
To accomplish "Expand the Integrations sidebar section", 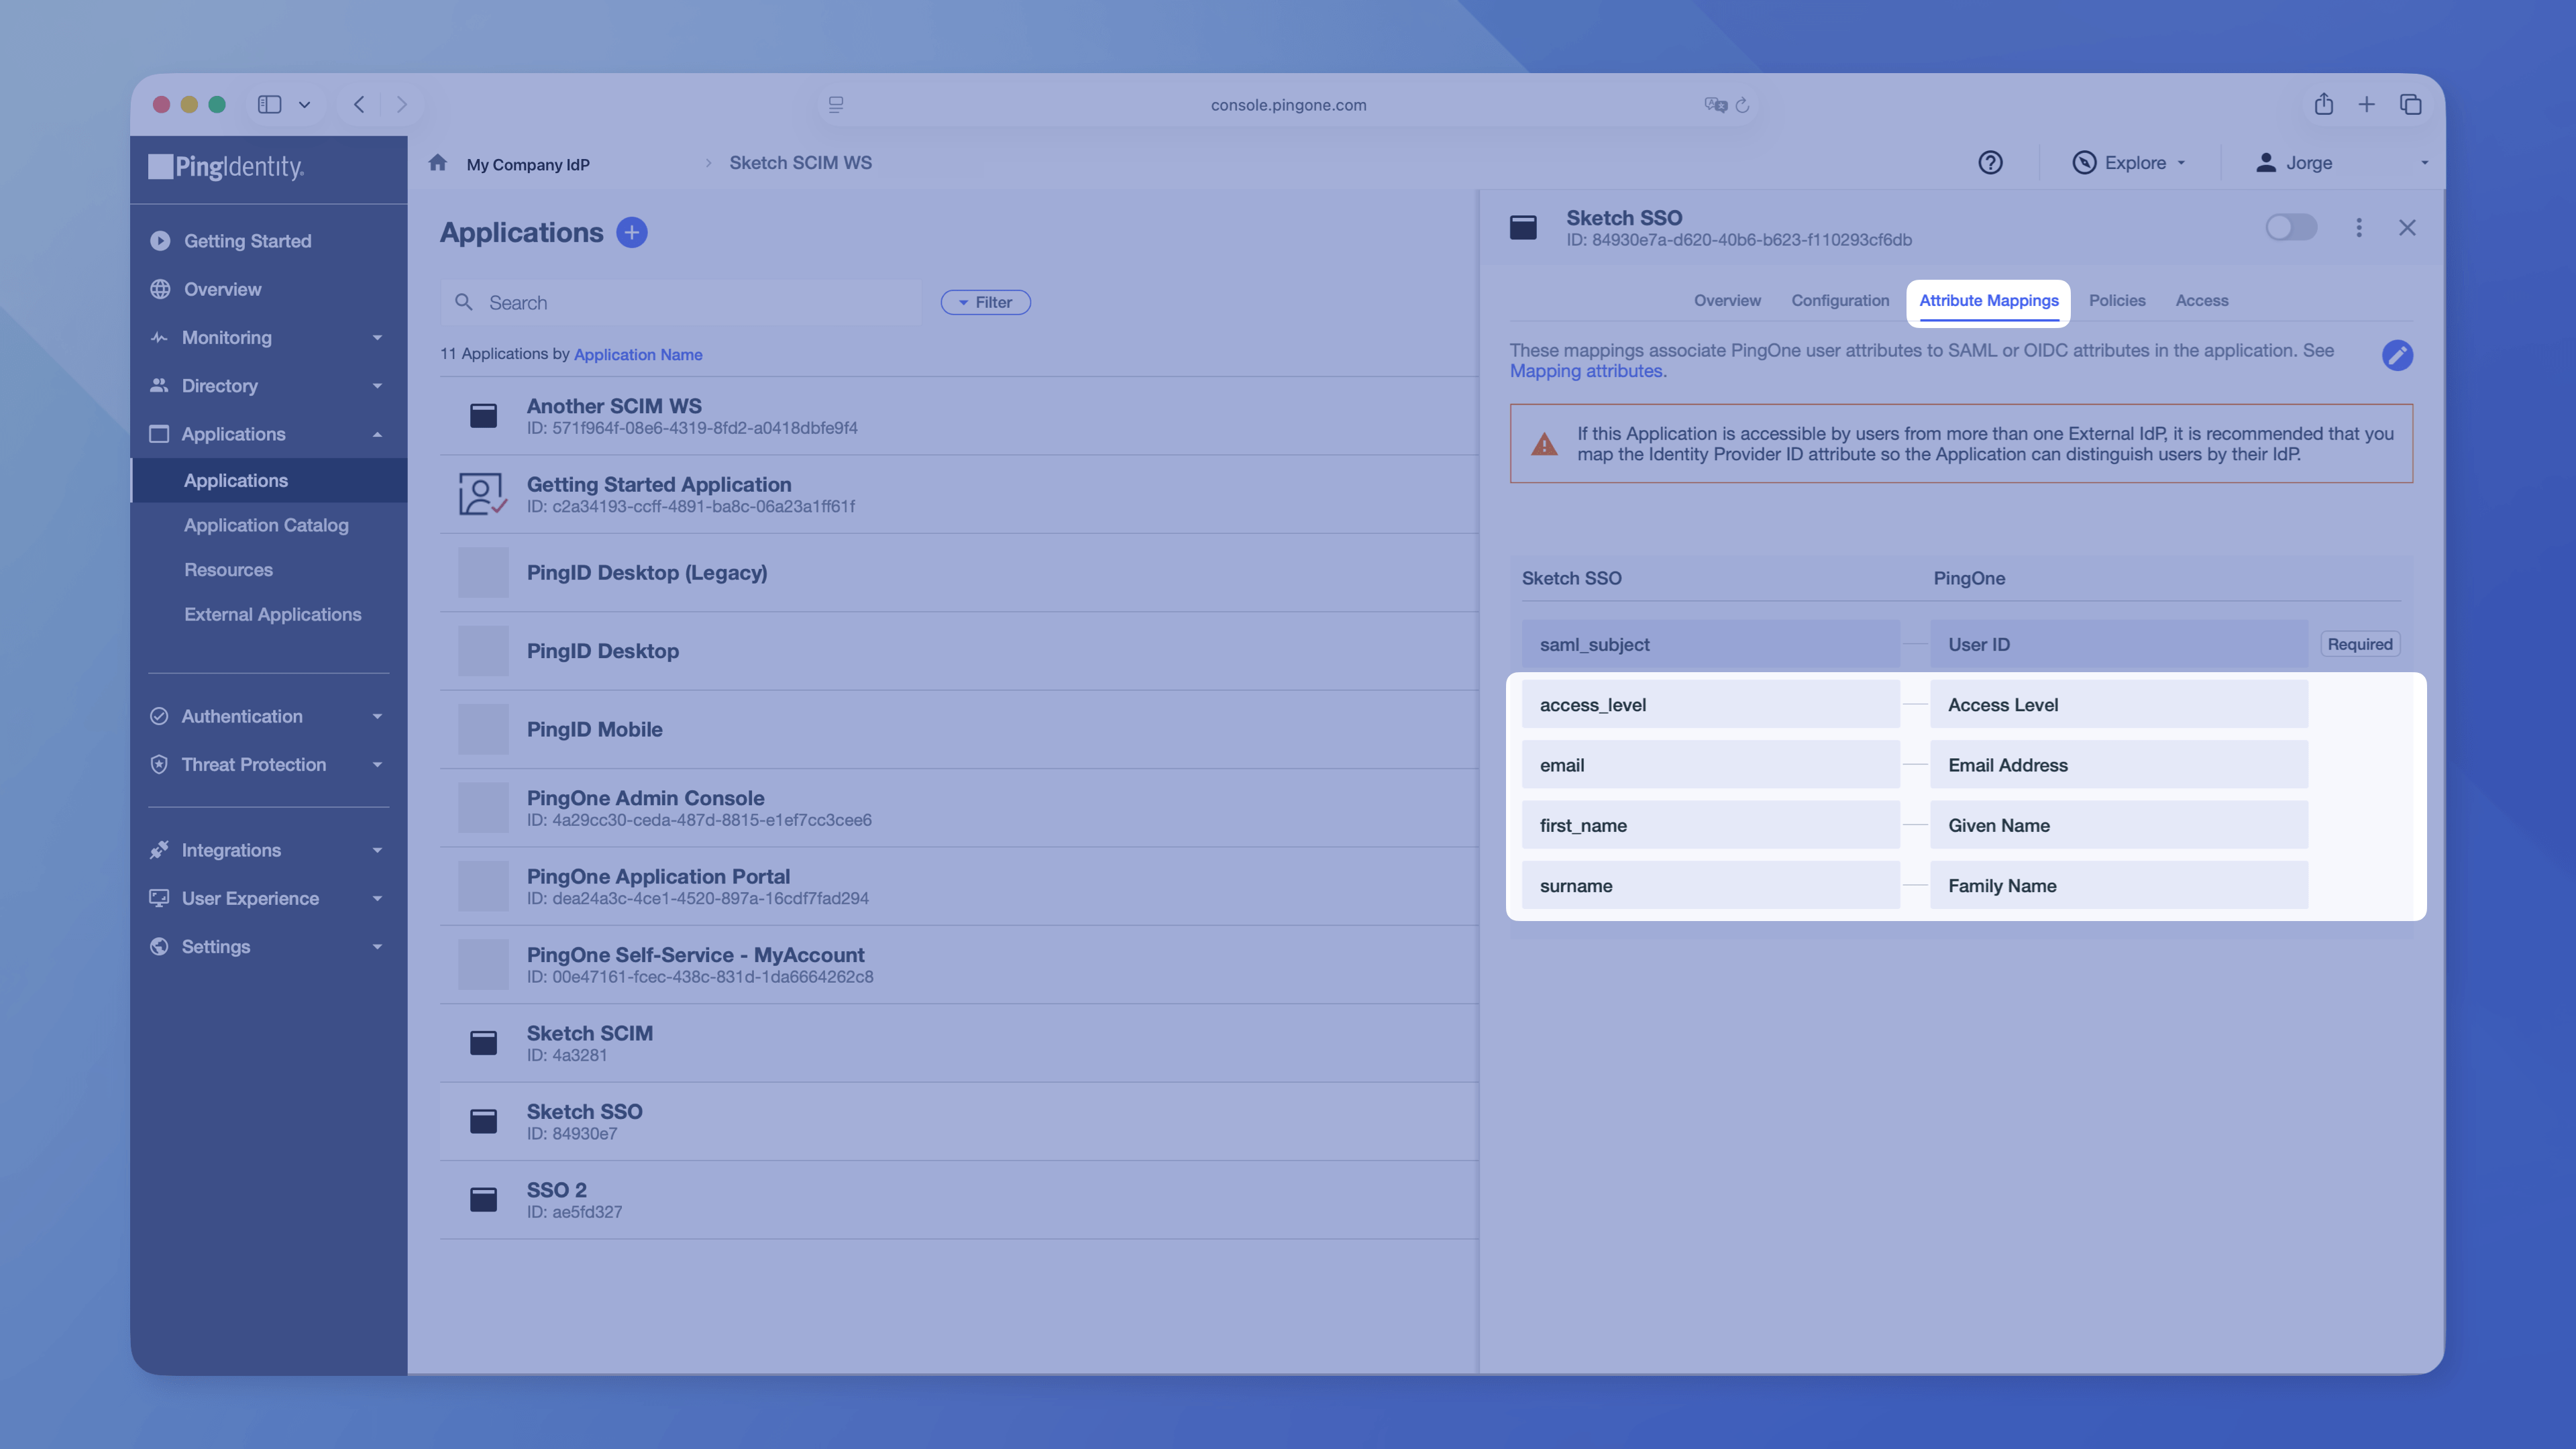I will (x=377, y=850).
